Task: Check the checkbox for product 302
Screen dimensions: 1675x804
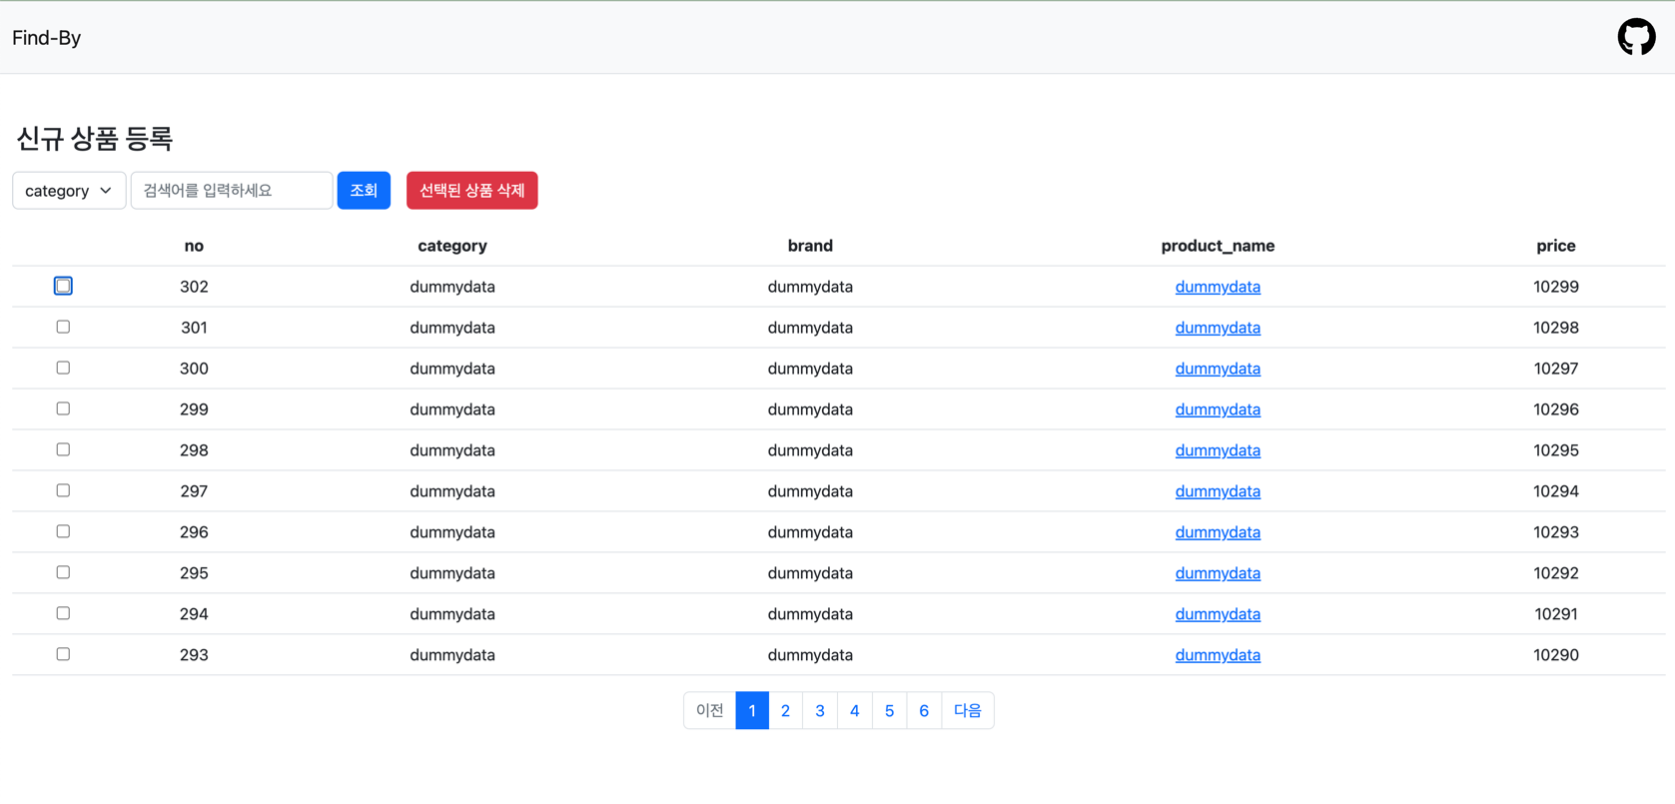Action: [x=63, y=286]
